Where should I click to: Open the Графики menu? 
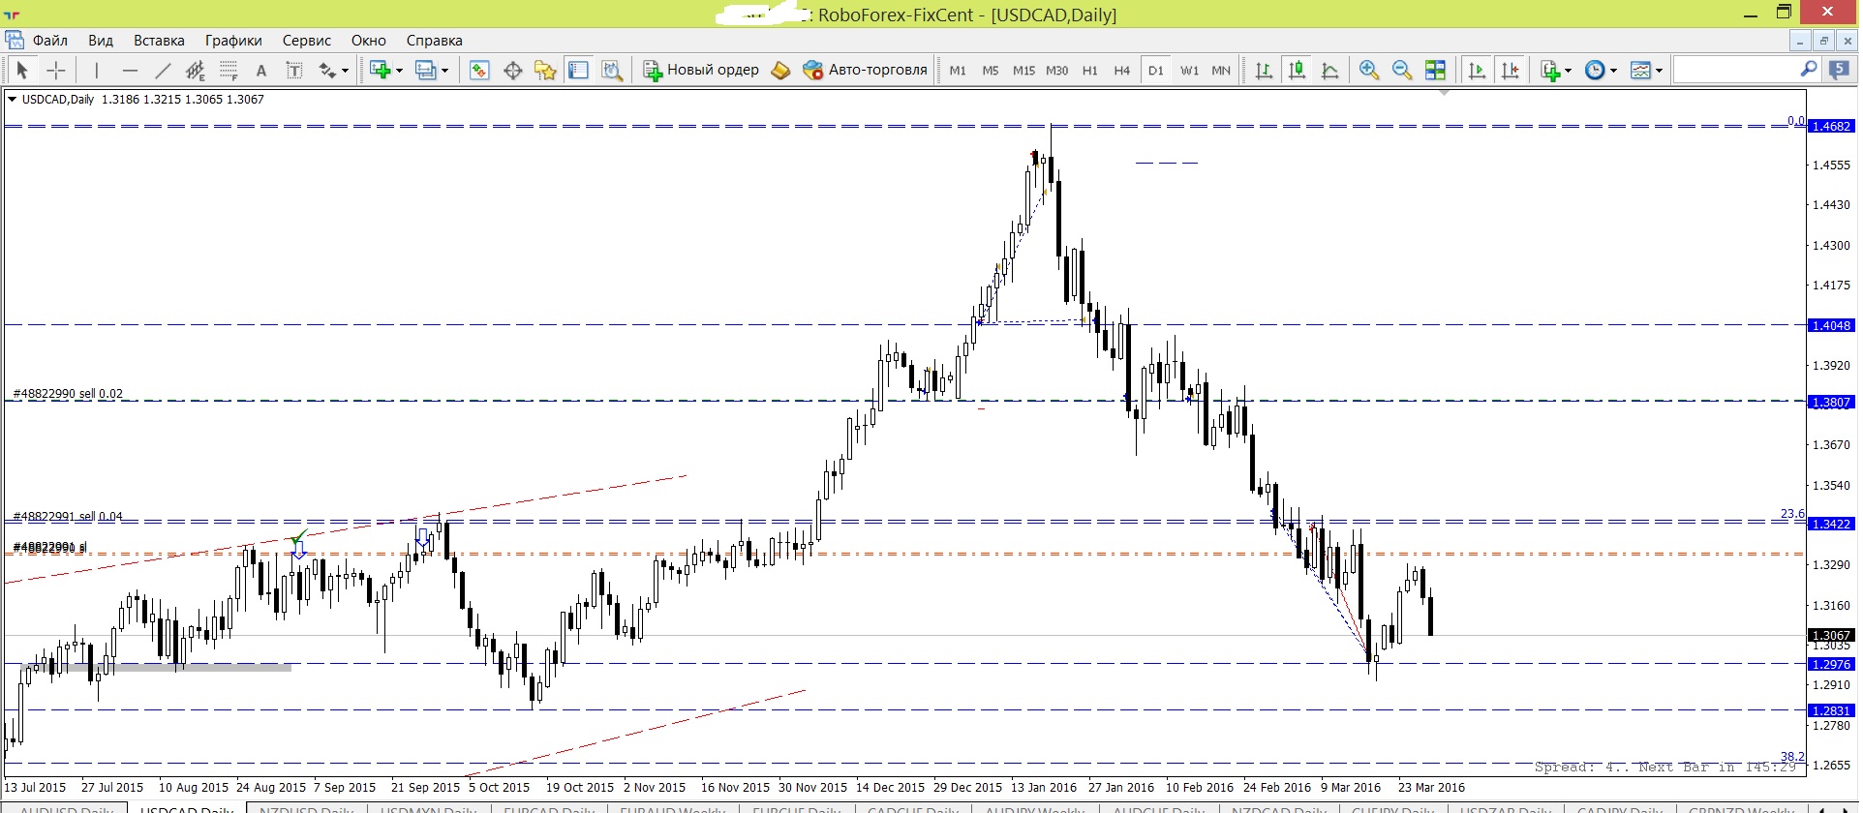233,41
